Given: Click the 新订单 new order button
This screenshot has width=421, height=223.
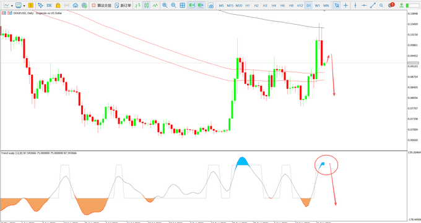Looking at the screenshot, I should (123, 6).
